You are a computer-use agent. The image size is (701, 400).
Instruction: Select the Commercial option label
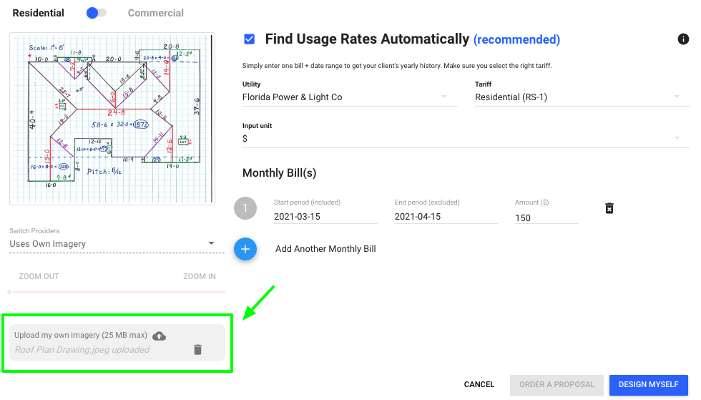(x=155, y=13)
